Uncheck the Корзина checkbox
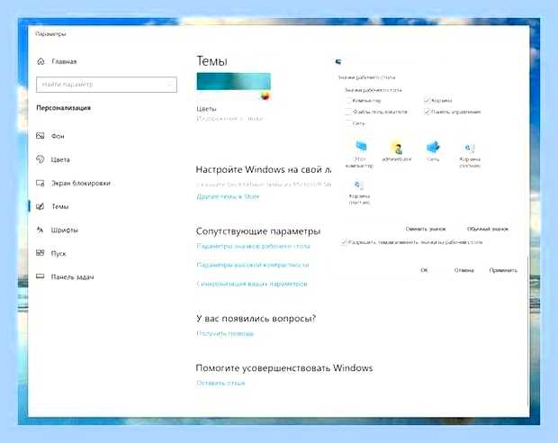 click(x=427, y=101)
